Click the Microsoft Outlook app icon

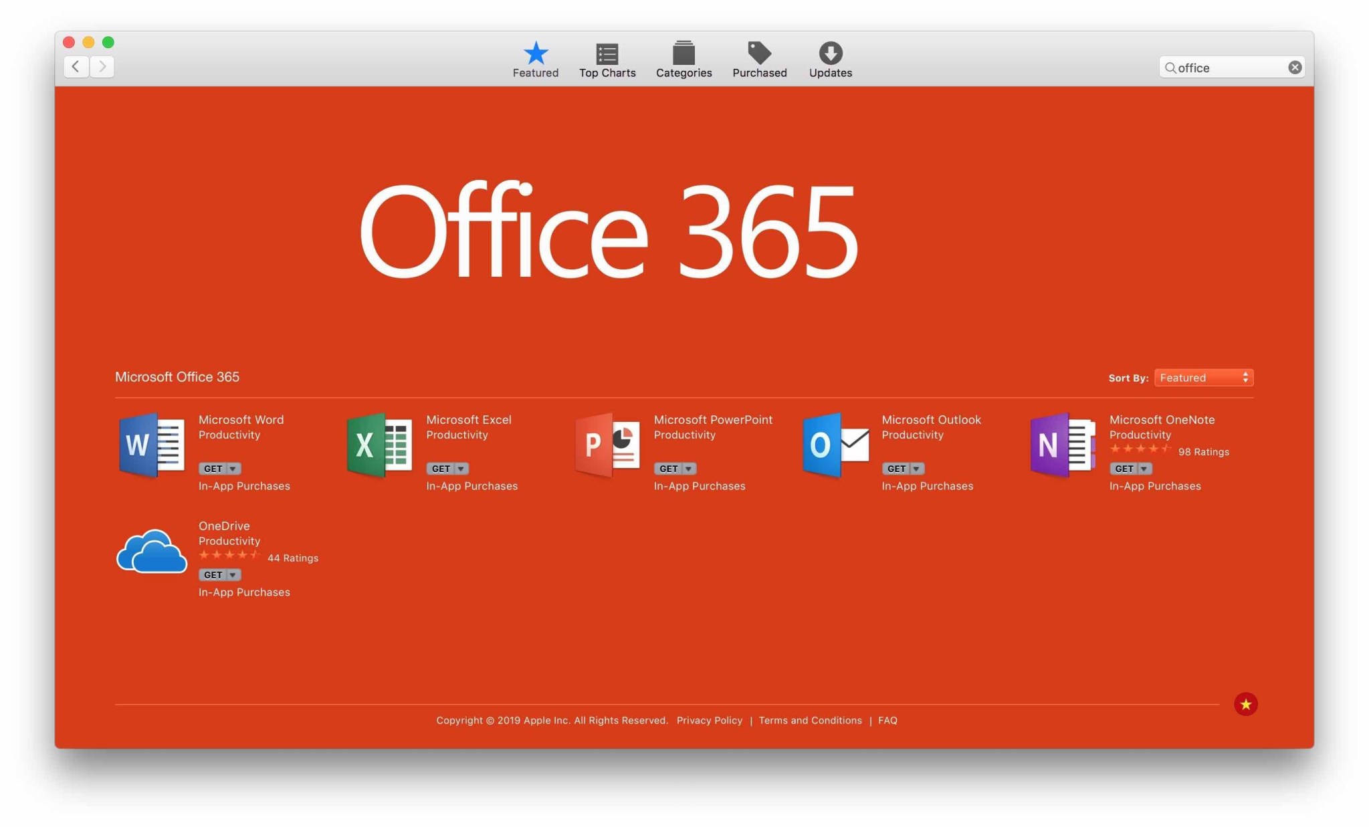(x=835, y=445)
